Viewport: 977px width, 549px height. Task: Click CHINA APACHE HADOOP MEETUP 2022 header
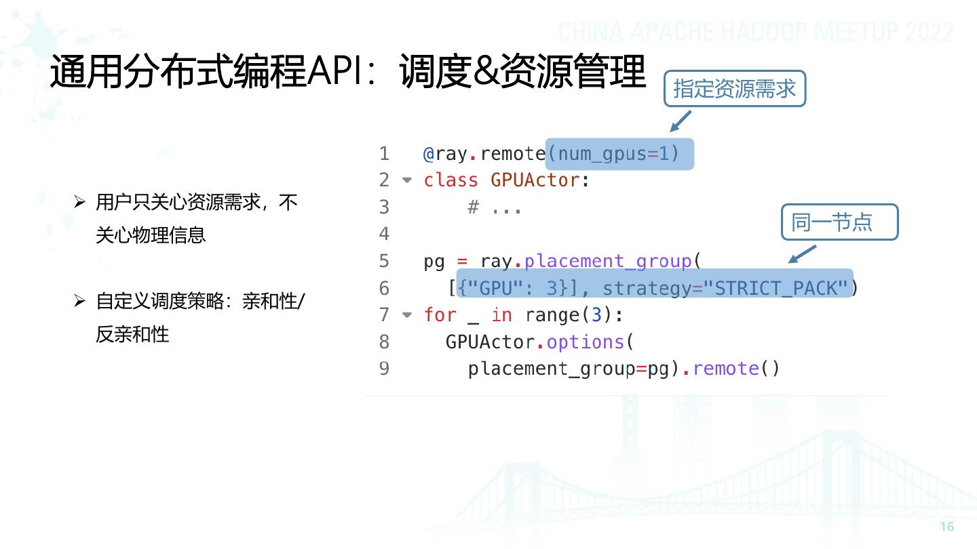pos(756,33)
